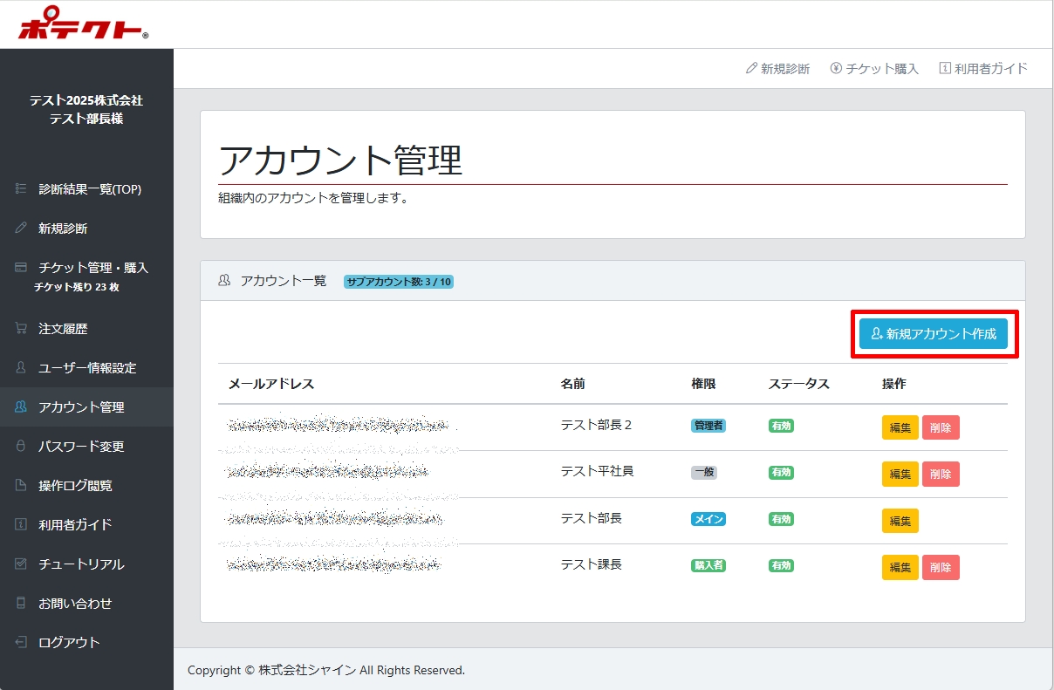Click the list icon beside 診断結果一覧(TOP)
This screenshot has height=690, width=1054.
point(21,189)
